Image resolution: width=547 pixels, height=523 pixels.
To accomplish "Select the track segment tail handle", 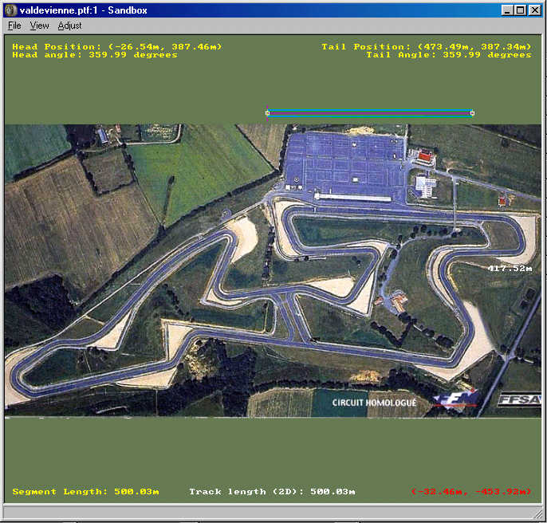I will pos(472,112).
